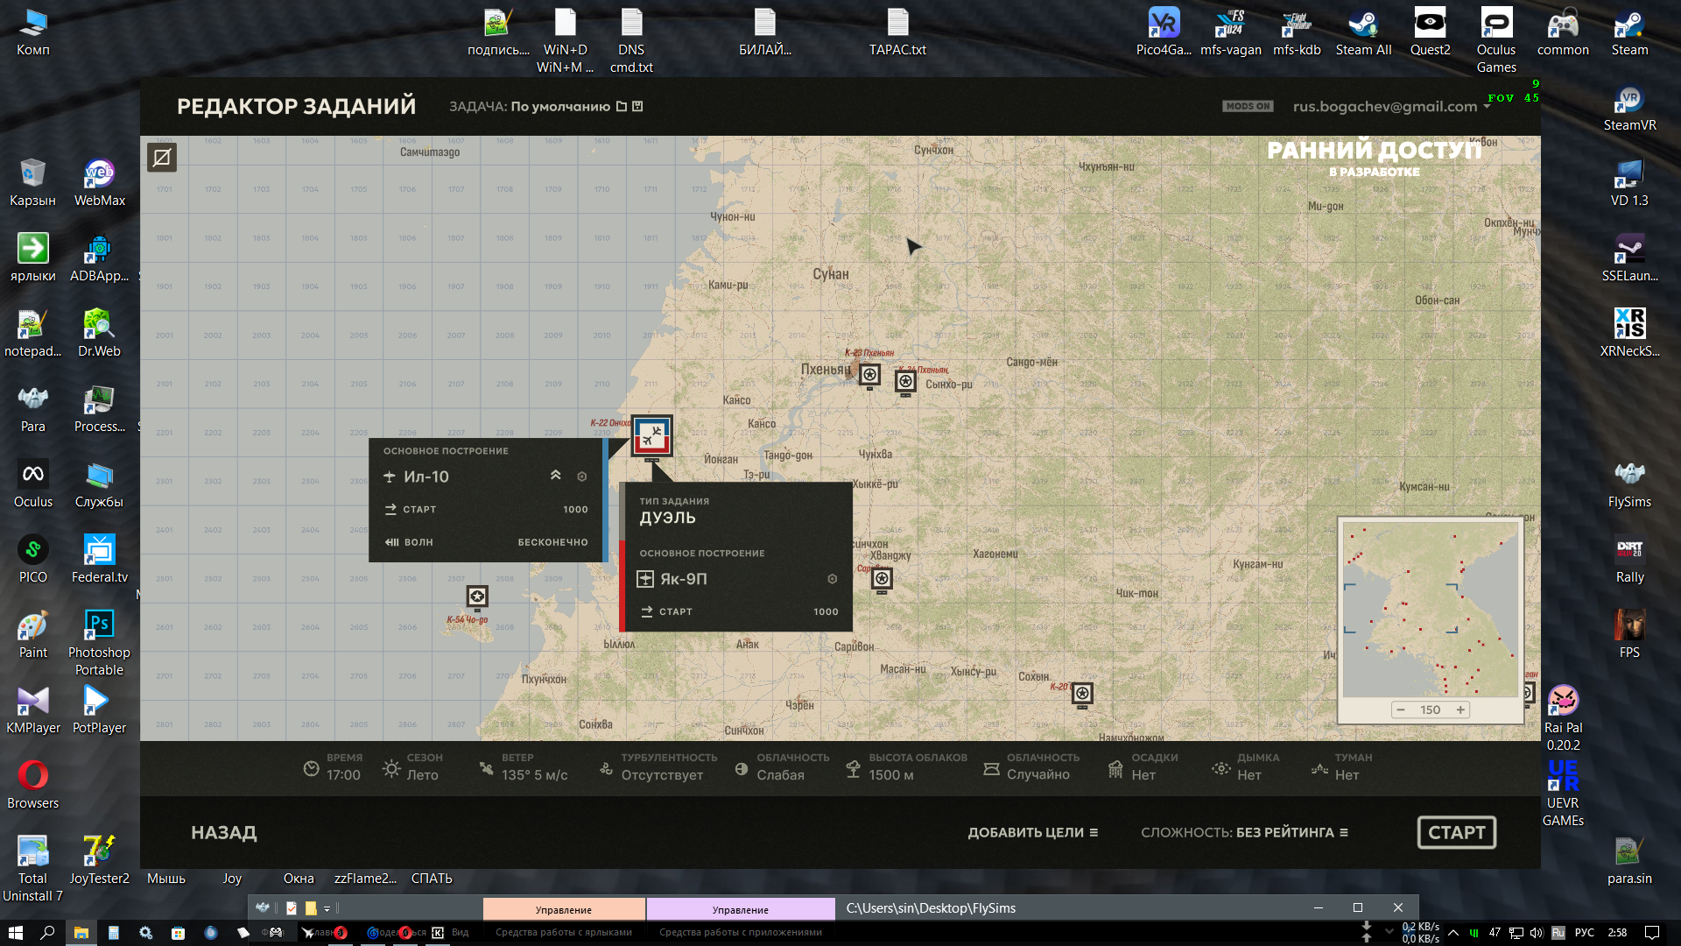The image size is (1681, 946).
Task: Click the НАЗАД back button
Action: [224, 832]
